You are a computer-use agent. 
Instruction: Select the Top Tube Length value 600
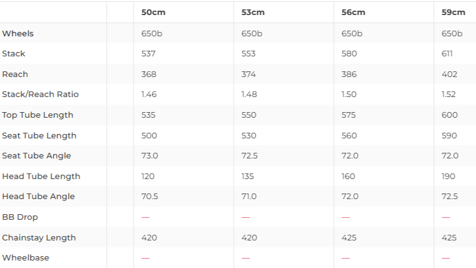[449, 115]
